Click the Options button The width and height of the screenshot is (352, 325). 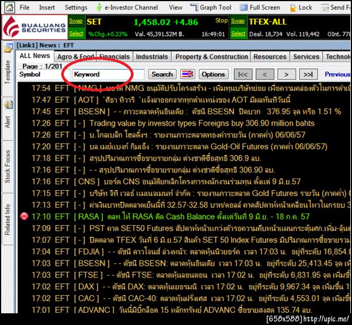pos(214,75)
